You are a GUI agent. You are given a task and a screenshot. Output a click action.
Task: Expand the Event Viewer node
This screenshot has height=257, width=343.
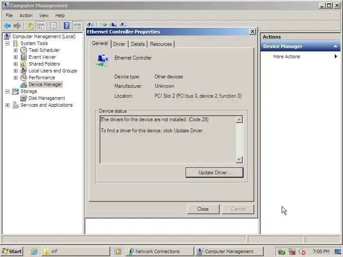coord(16,57)
